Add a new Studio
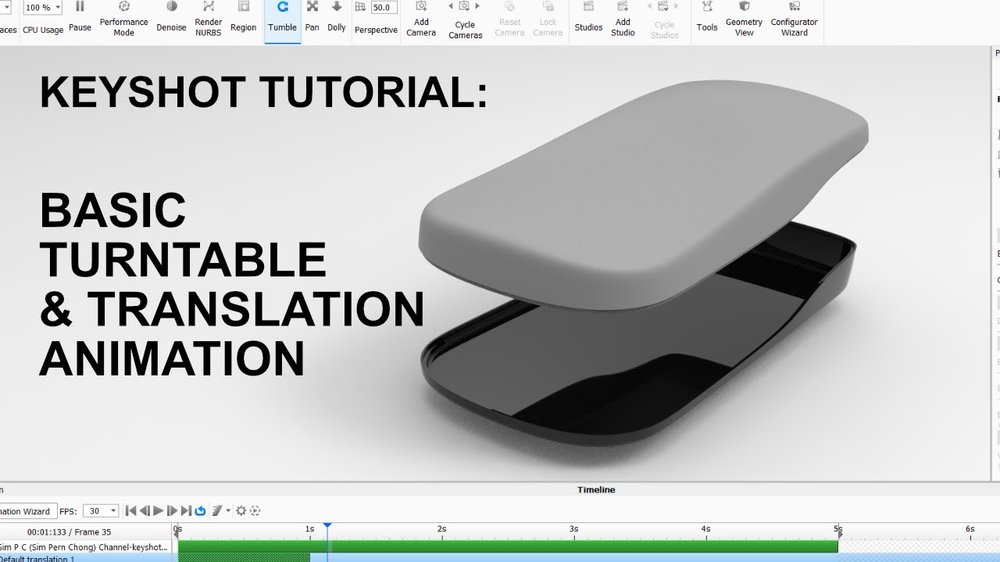Screen dimensions: 1000x562 coord(623,19)
